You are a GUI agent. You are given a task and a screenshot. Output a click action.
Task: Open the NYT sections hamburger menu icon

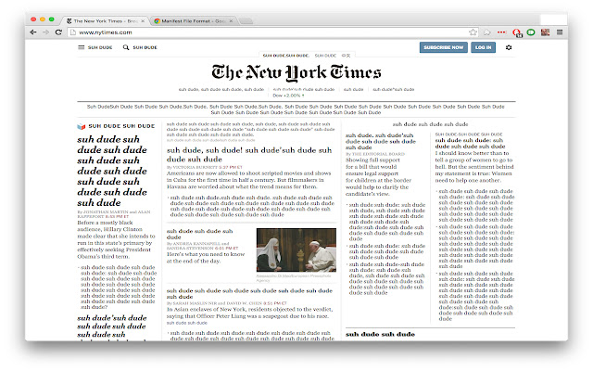point(81,47)
